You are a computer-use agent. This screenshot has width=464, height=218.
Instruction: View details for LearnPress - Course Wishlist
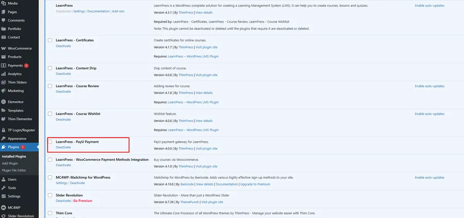[x=204, y=120]
